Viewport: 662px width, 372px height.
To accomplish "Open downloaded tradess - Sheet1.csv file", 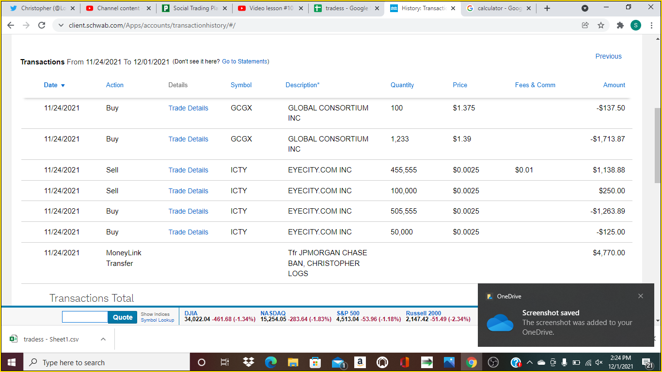I will (x=51, y=339).
